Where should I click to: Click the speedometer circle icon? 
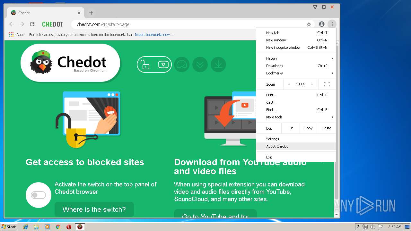[x=182, y=64]
